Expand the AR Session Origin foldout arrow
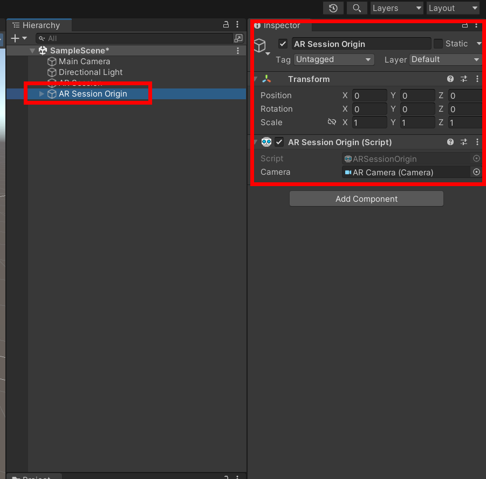 pyautogui.click(x=42, y=94)
